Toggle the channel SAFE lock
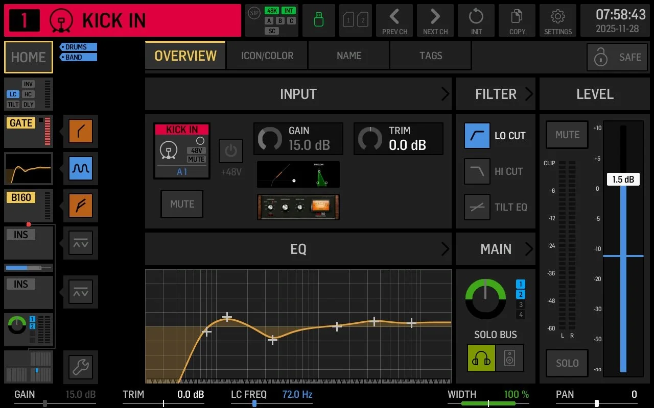This screenshot has width=654, height=408. click(617, 57)
